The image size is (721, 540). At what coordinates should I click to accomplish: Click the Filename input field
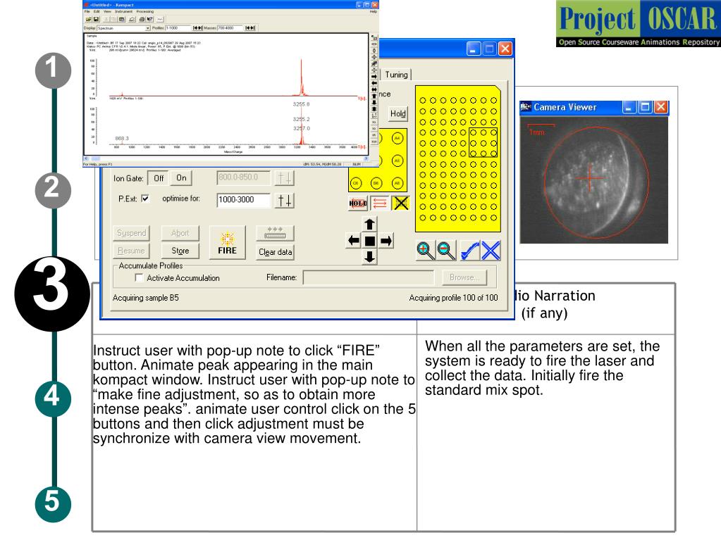369,277
